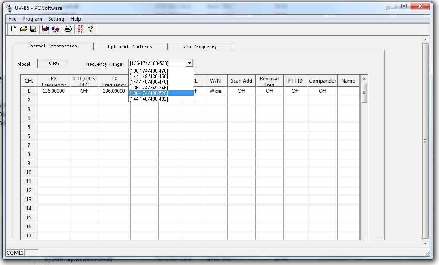Open help via the question mark icon

coord(91,29)
